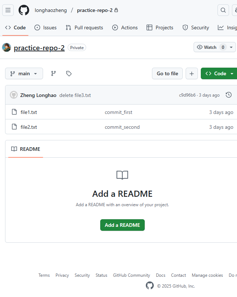This screenshot has width=237, height=297.
Task: Open the commit_second commit message
Action: (x=122, y=127)
